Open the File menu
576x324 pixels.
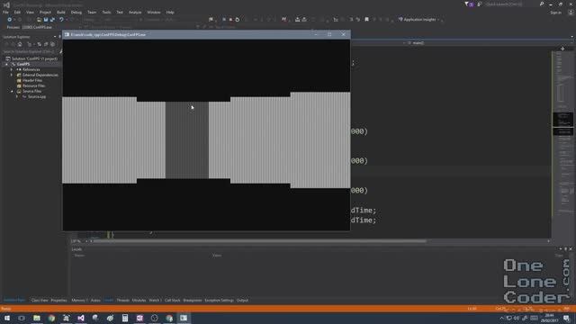pos(5,12)
